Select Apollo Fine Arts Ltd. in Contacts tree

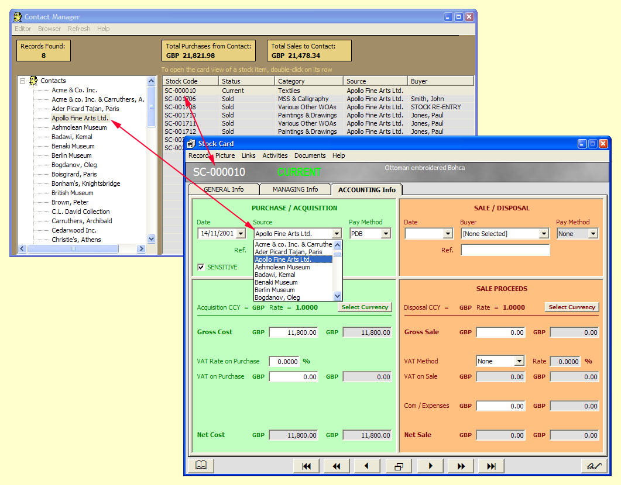[x=80, y=118]
